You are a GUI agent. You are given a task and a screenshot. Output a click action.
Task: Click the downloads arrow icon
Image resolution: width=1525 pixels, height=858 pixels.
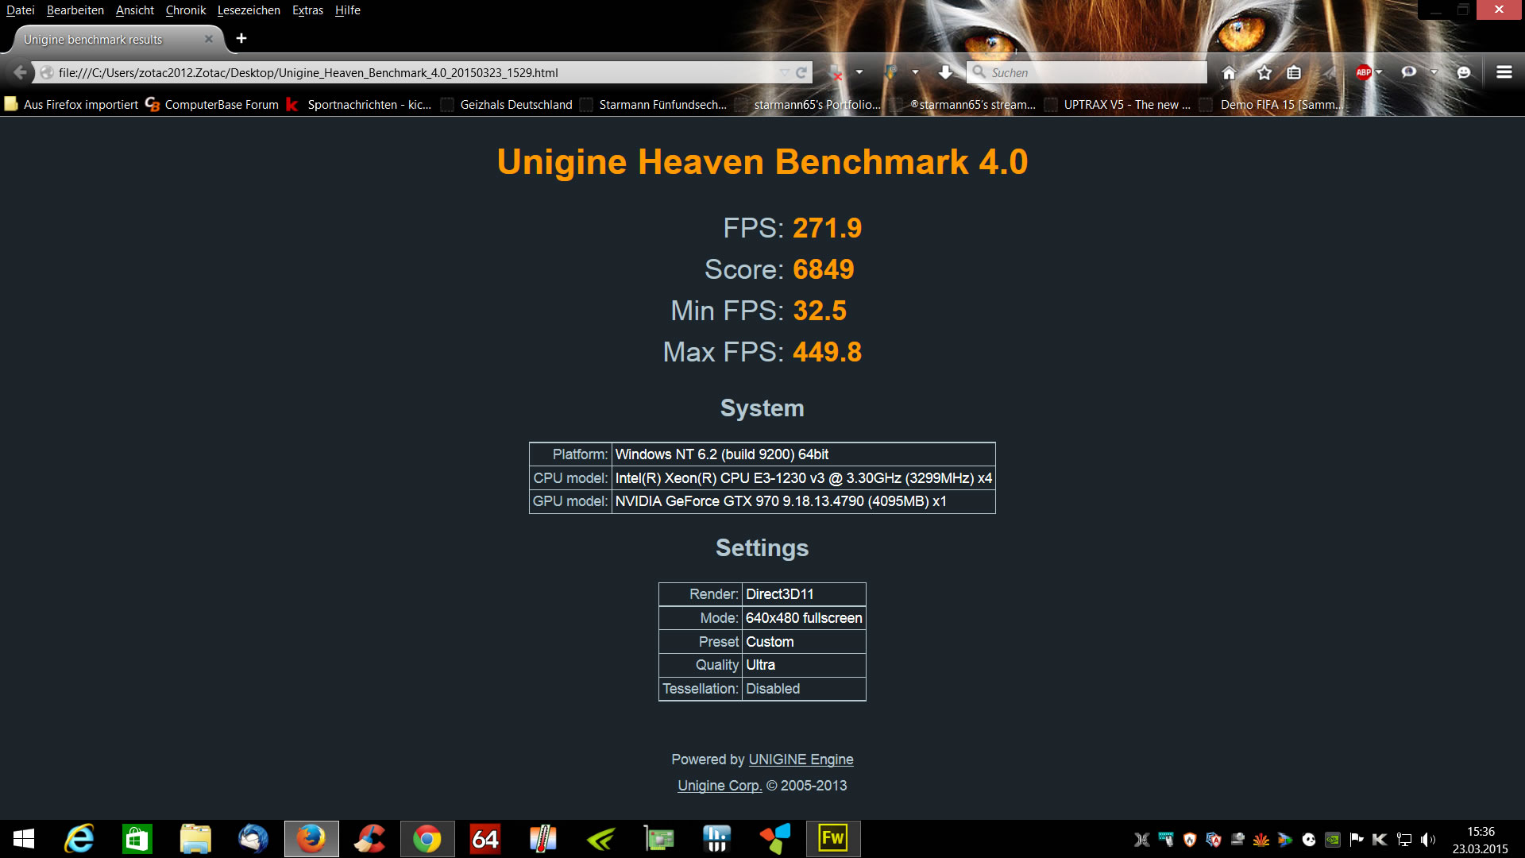tap(945, 72)
